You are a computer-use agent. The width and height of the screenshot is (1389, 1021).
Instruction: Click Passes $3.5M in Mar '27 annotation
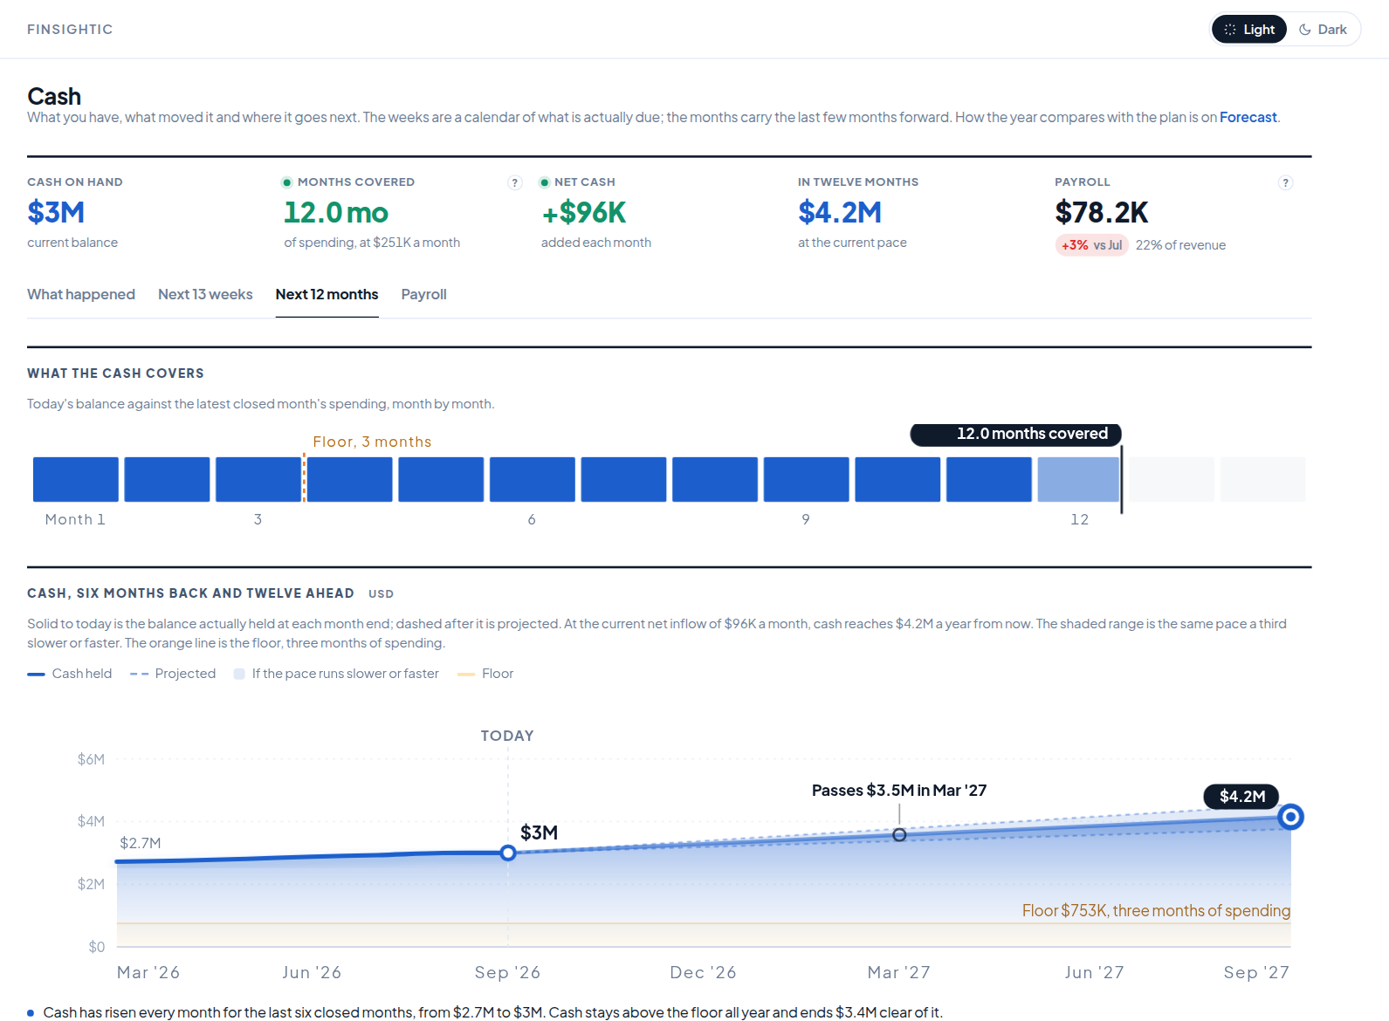[899, 791]
